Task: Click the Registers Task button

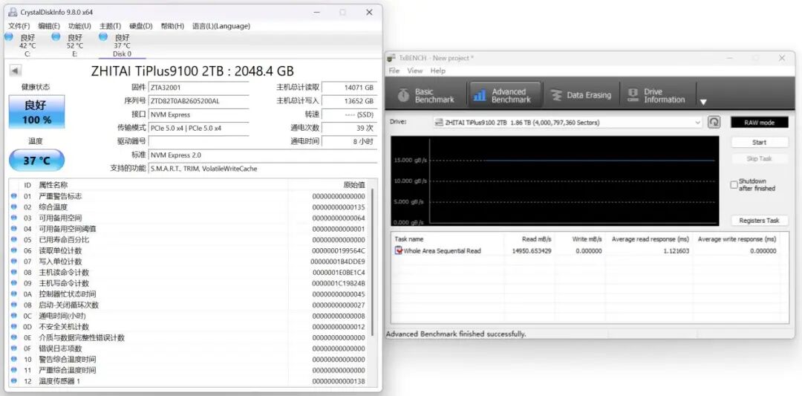Action: 760,220
